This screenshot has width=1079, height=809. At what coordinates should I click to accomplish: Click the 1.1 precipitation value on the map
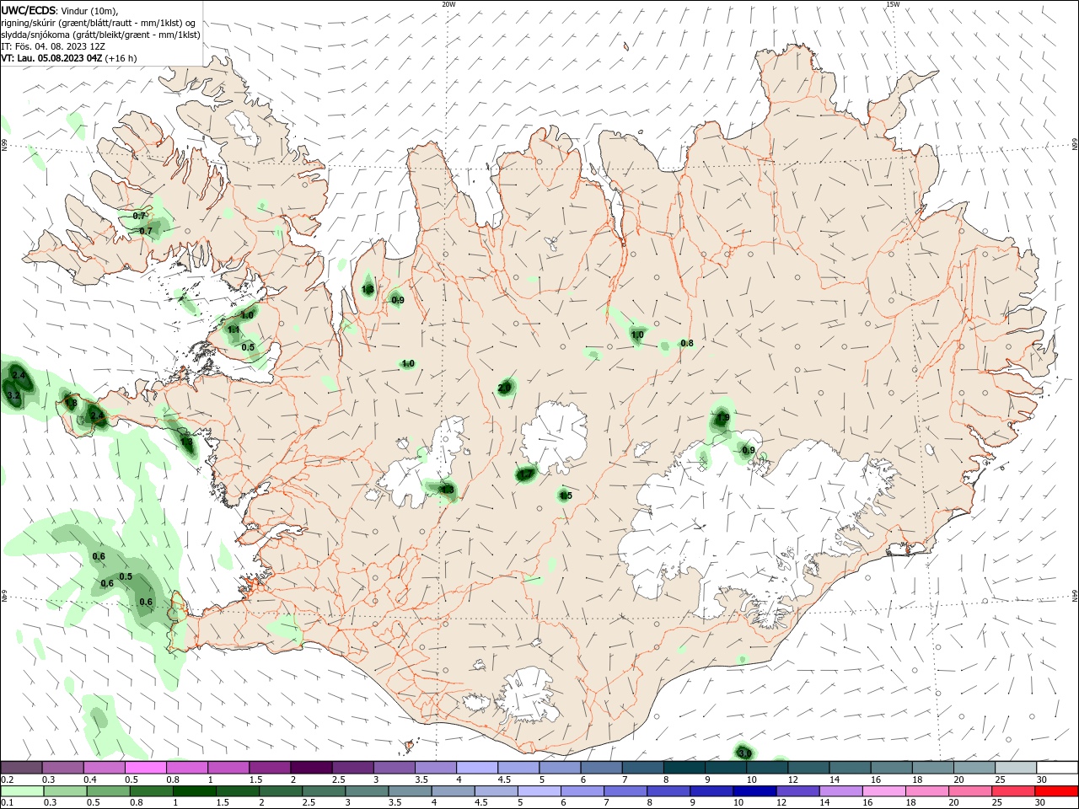(234, 329)
